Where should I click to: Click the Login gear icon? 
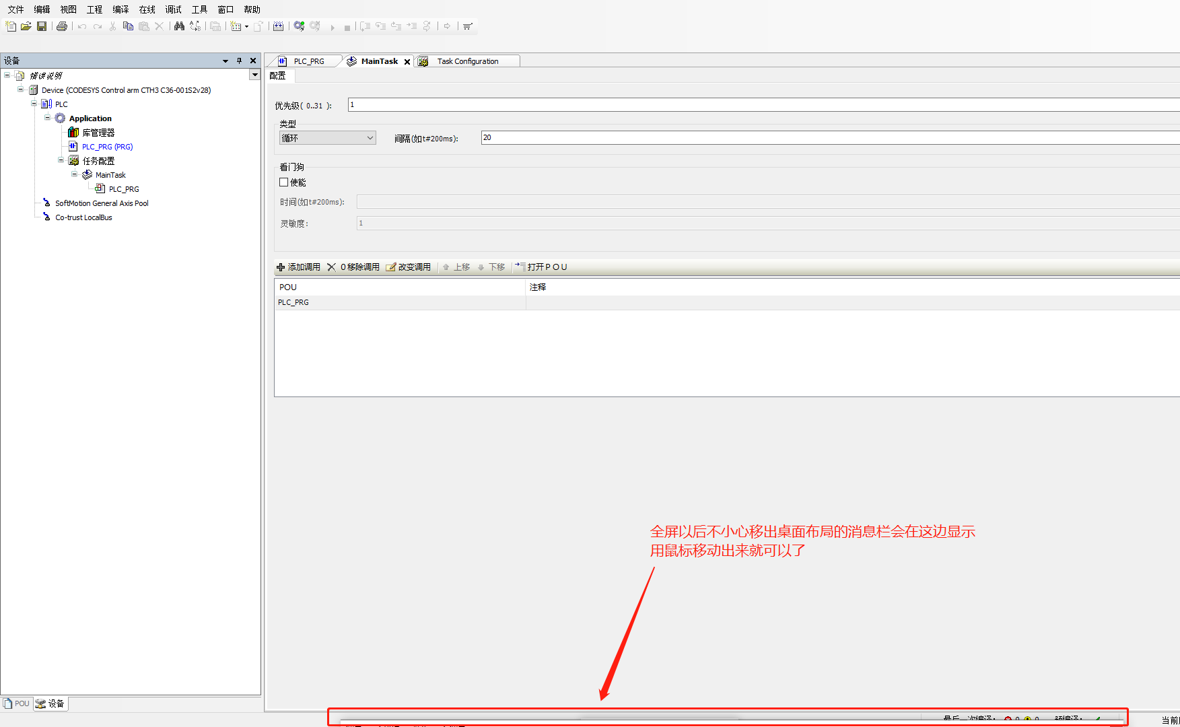pyautogui.click(x=299, y=26)
